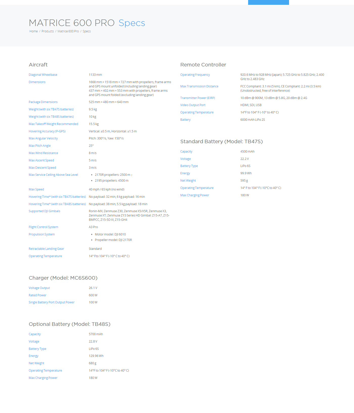Click the Max Transmission Distance label
Screen dimensions: 354x413
(x=199, y=86)
